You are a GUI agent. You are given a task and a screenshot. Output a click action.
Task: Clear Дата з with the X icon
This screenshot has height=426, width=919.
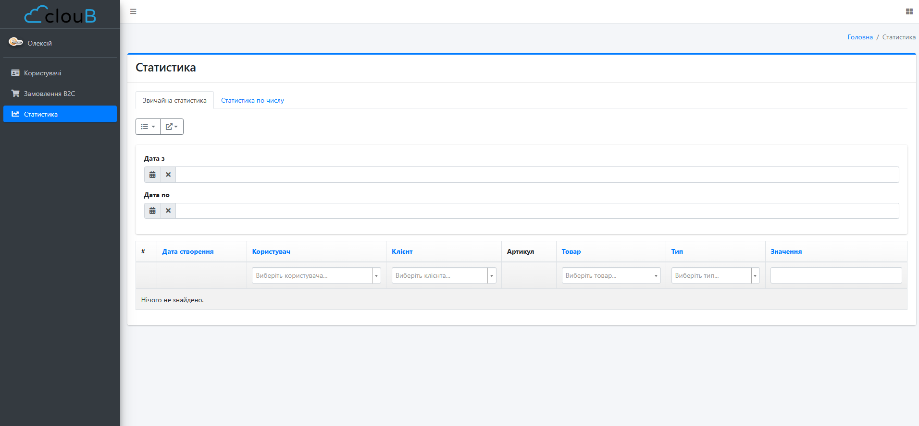coord(168,175)
